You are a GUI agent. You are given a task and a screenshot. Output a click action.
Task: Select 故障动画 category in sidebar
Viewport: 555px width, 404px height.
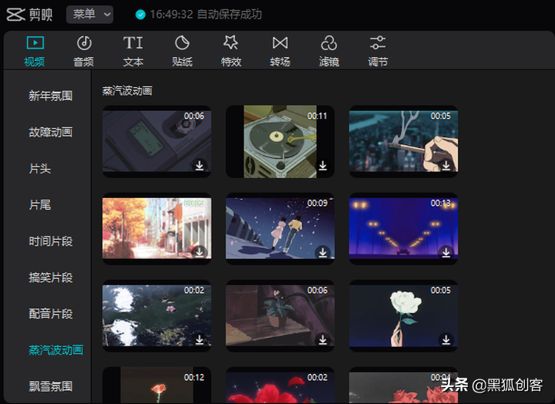point(51,132)
